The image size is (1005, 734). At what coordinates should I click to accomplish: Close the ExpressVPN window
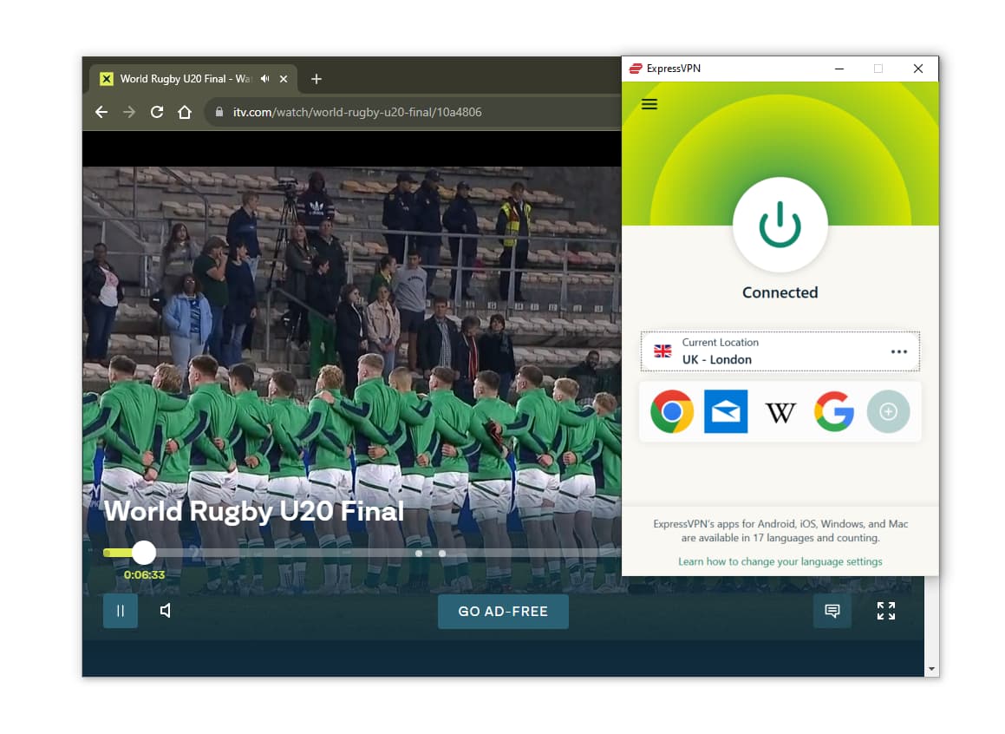pyautogui.click(x=917, y=69)
